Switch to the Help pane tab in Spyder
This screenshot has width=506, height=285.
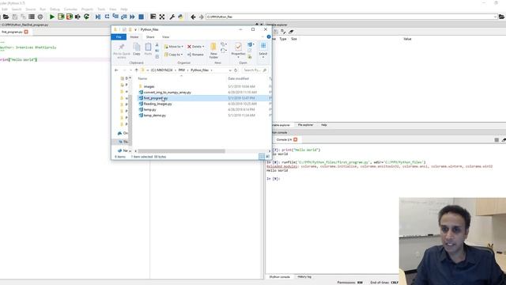[323, 125]
